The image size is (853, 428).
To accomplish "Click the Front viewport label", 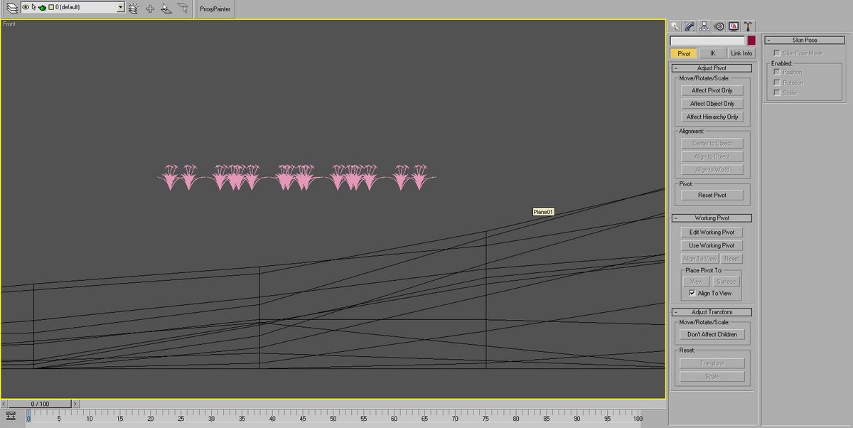I will 10,24.
